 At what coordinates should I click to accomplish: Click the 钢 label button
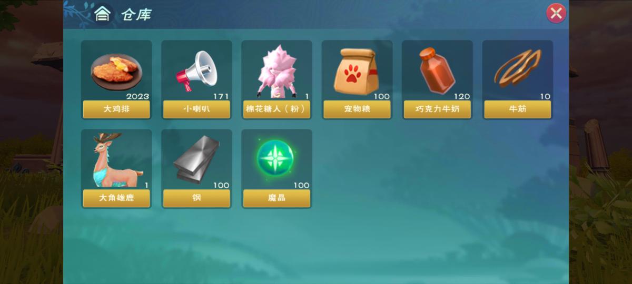196,198
